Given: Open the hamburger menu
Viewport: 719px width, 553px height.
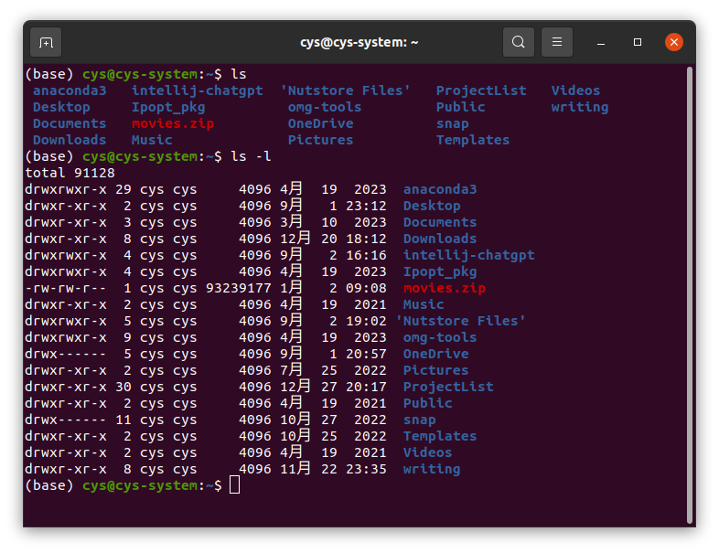Looking at the screenshot, I should (557, 42).
